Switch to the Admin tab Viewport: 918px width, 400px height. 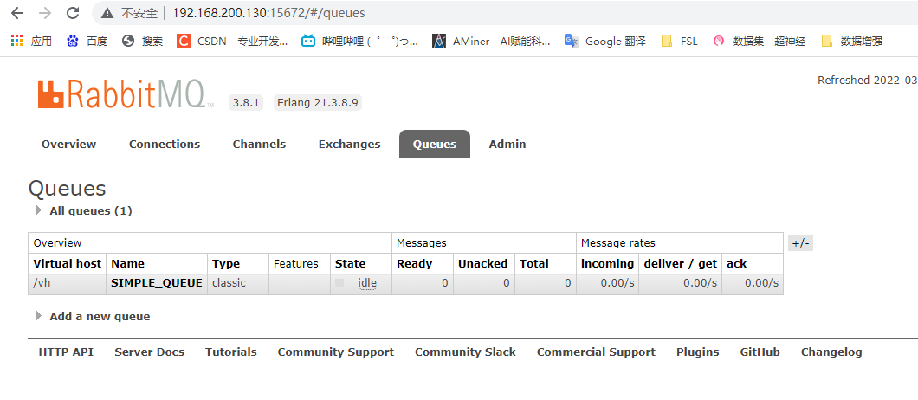pos(507,144)
